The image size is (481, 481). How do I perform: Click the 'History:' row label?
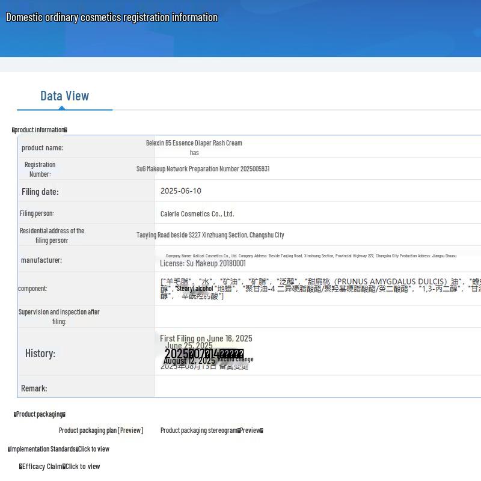(x=40, y=353)
